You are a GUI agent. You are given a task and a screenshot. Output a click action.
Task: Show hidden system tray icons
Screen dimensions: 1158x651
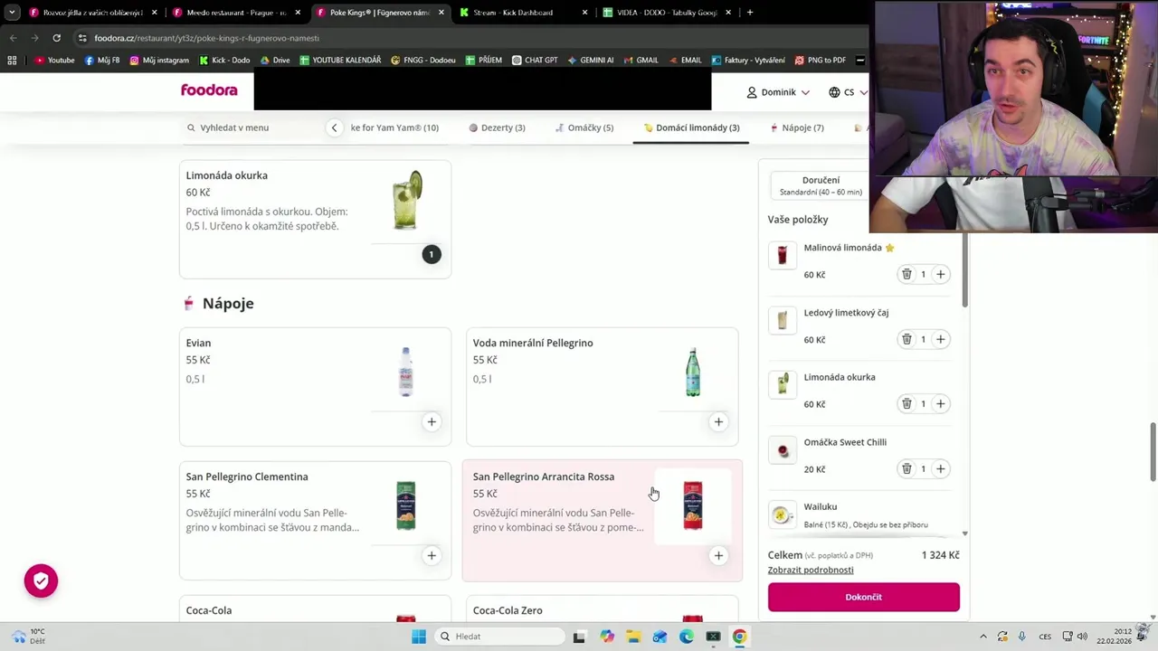[x=983, y=637]
